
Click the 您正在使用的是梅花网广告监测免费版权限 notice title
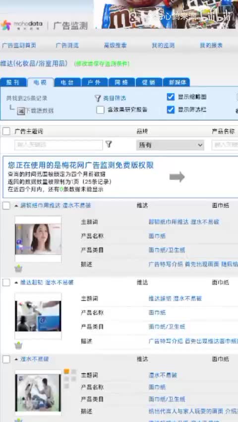[x=81, y=165]
